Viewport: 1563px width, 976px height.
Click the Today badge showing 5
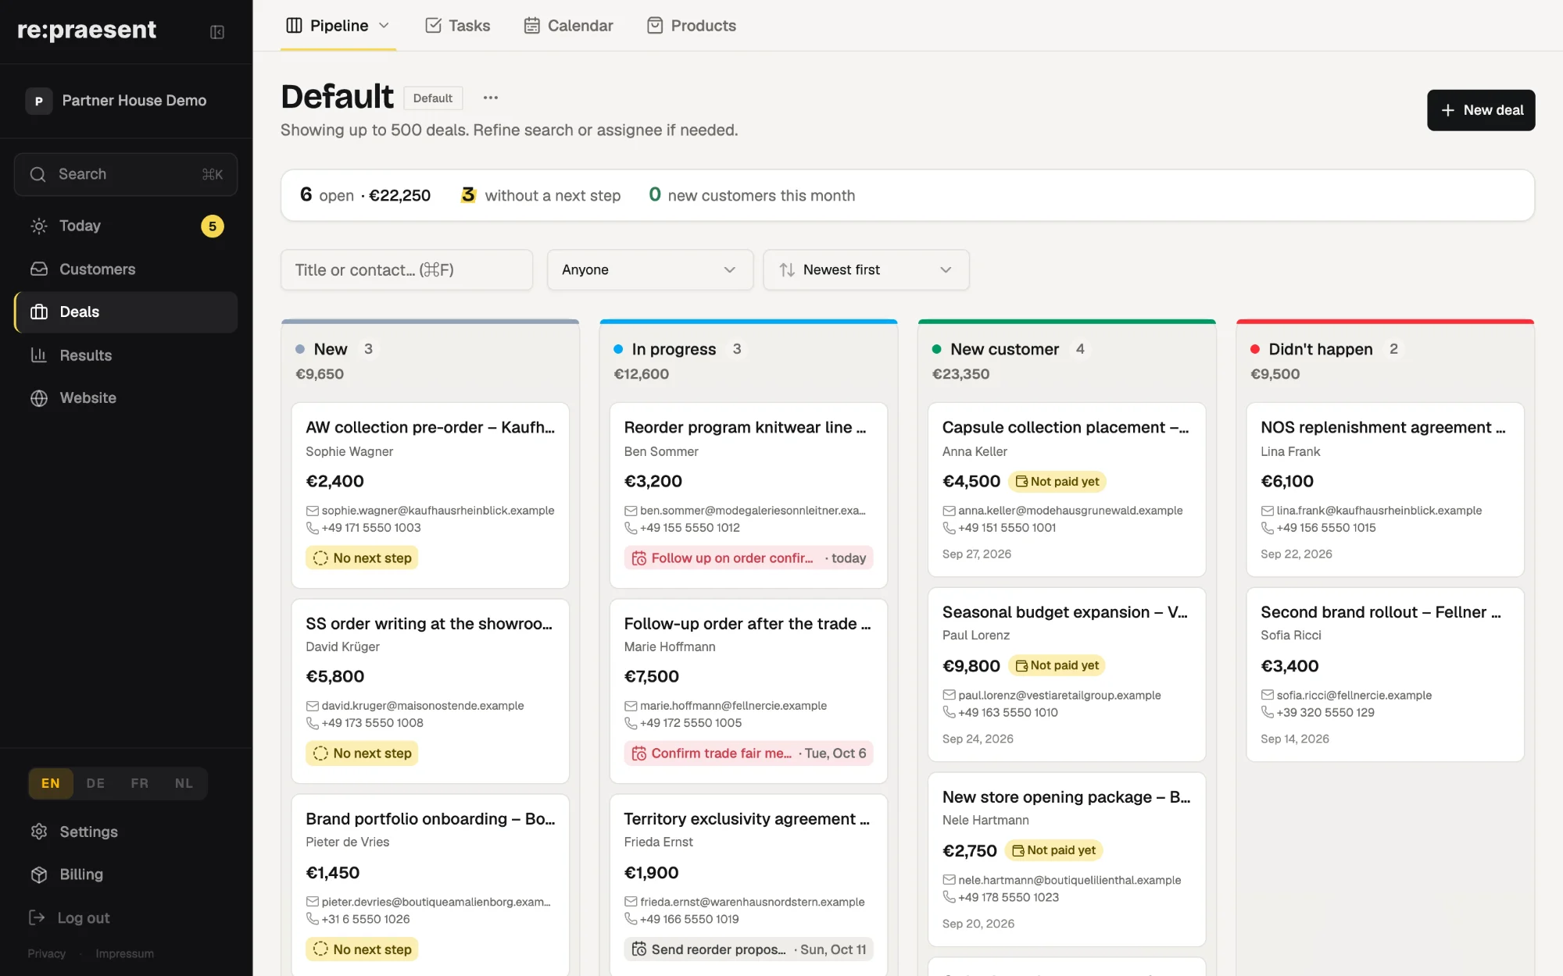213,226
